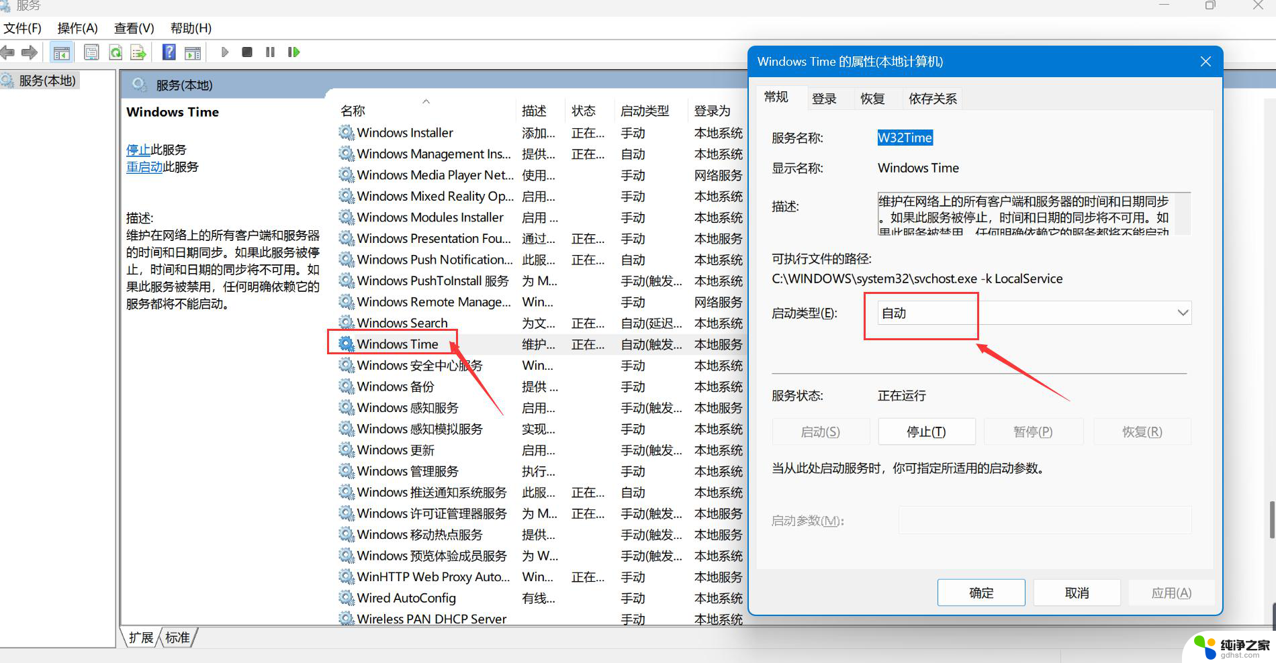Open the 操作(A) menu
This screenshot has width=1276, height=663.
tap(78, 28)
